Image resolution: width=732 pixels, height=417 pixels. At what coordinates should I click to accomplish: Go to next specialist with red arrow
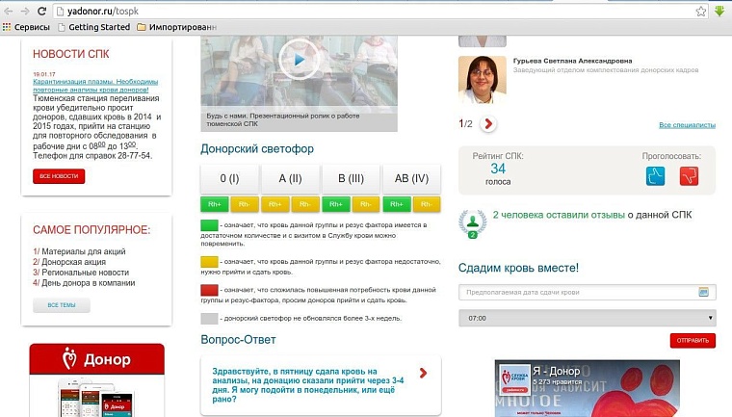(488, 123)
